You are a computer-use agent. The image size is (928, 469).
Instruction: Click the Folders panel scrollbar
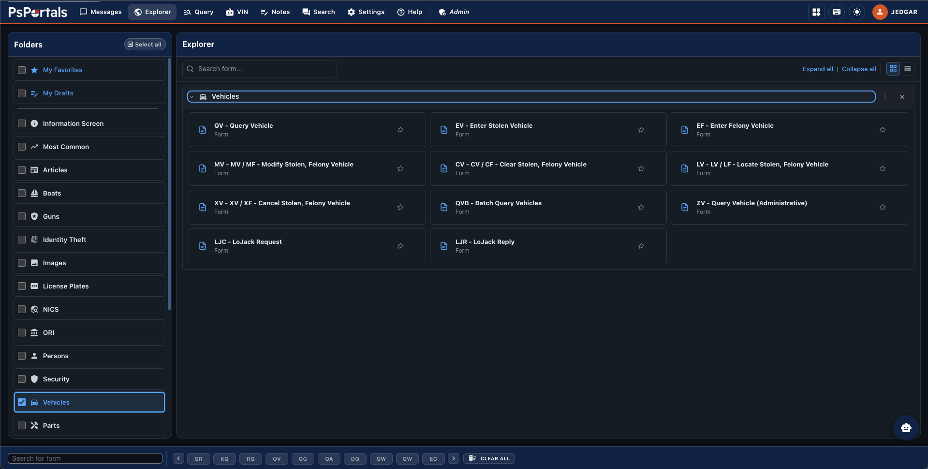(x=169, y=184)
